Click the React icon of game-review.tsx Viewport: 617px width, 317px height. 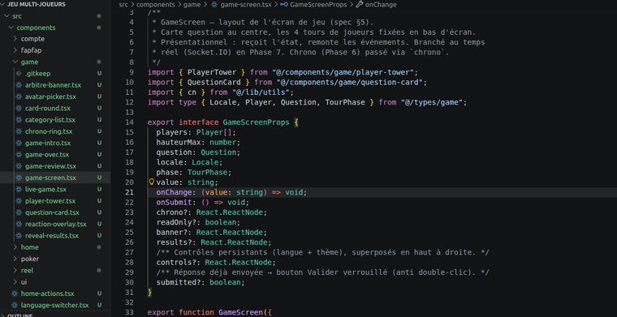point(19,166)
